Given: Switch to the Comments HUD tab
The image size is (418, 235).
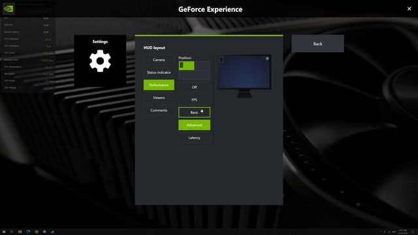Looking at the screenshot, I should click(159, 110).
